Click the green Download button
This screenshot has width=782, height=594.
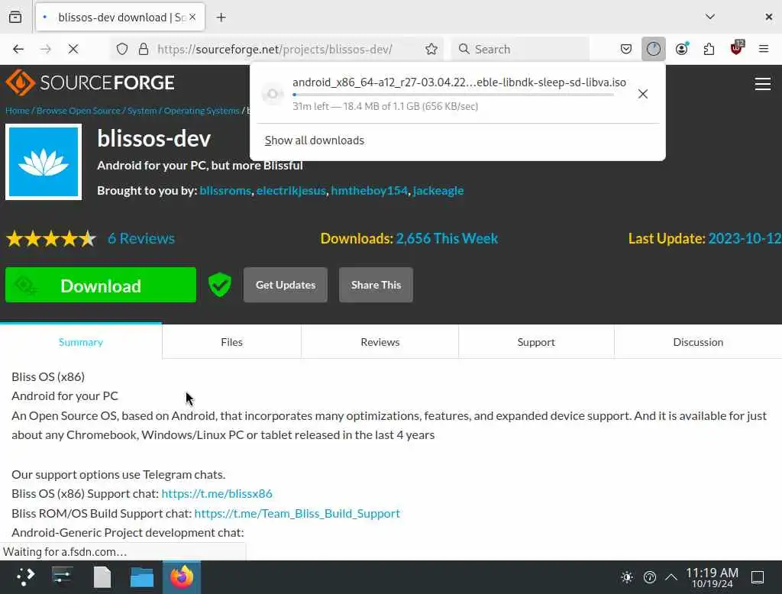click(x=101, y=286)
